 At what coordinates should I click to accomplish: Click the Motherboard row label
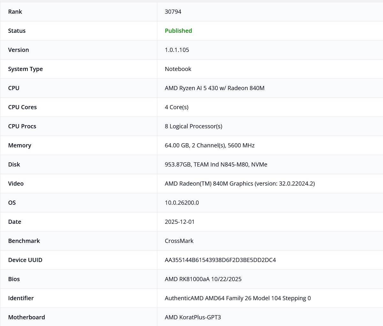[x=26, y=317]
